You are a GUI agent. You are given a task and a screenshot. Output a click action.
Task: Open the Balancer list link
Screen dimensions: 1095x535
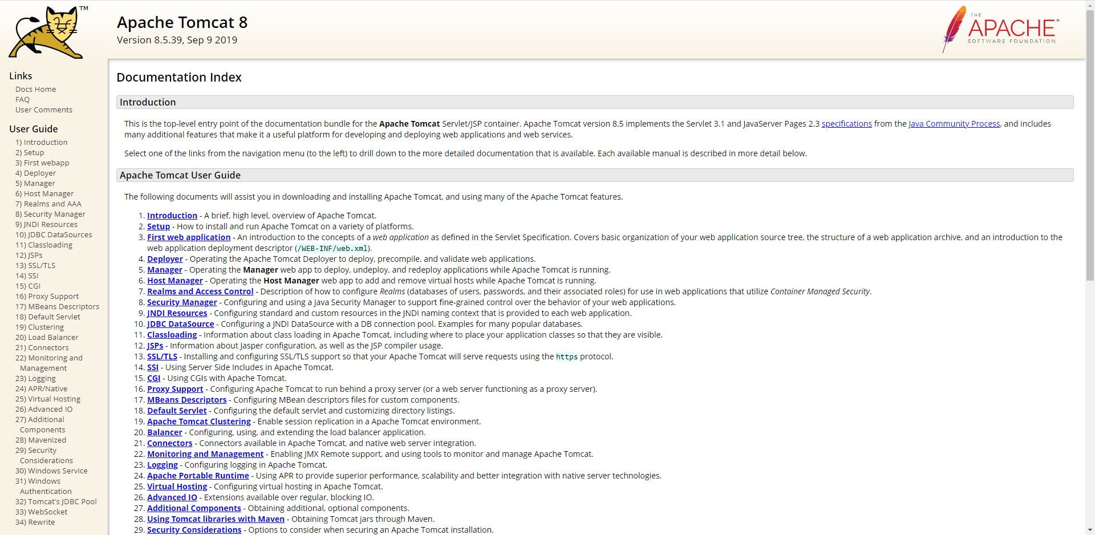click(x=165, y=432)
